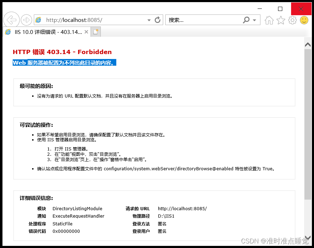Viewport: 314px width, 248px height.
Task: Click the 可尝试的操作 heading
Action: pos(36,125)
